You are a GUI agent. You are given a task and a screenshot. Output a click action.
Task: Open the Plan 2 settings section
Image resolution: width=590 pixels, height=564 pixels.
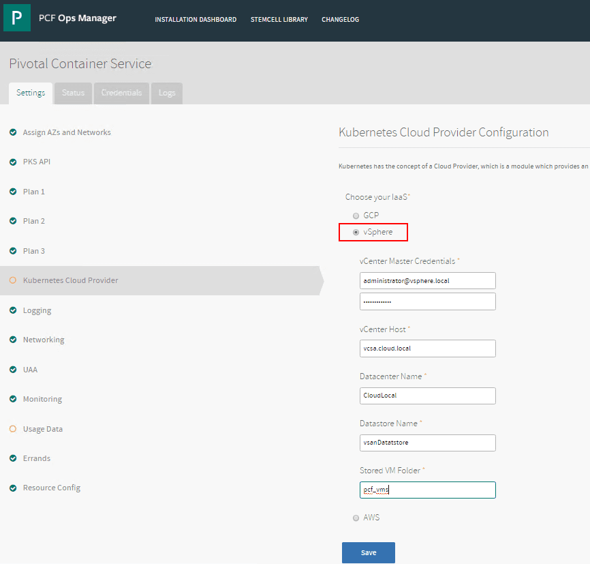(x=34, y=221)
